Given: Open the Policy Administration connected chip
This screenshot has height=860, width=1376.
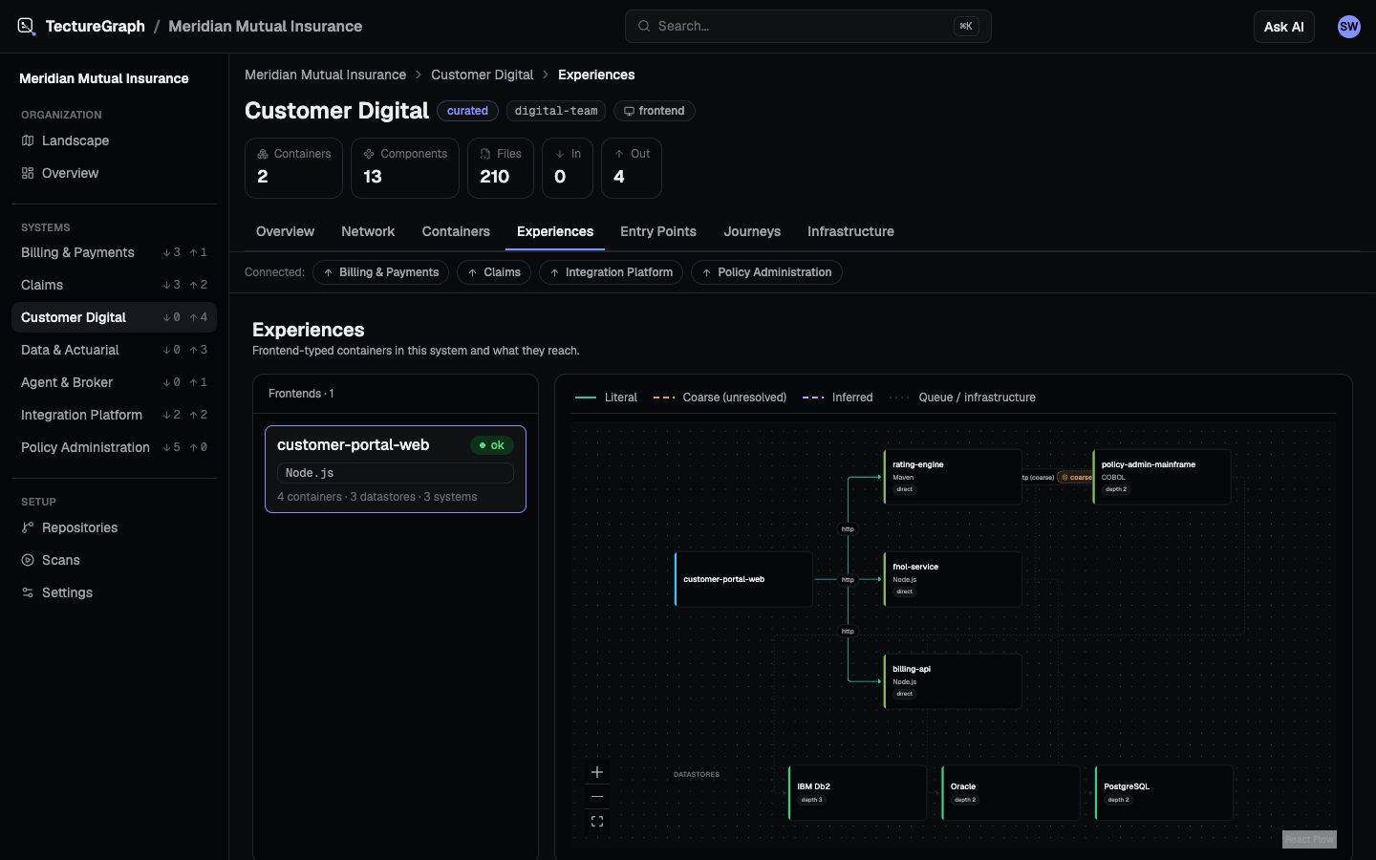Looking at the screenshot, I should pos(766,273).
